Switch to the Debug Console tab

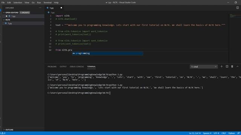77,67
